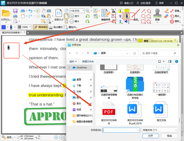The image size is (184, 141).
Task: Select the red arrow drawing tool
Action: (x=143, y=11)
